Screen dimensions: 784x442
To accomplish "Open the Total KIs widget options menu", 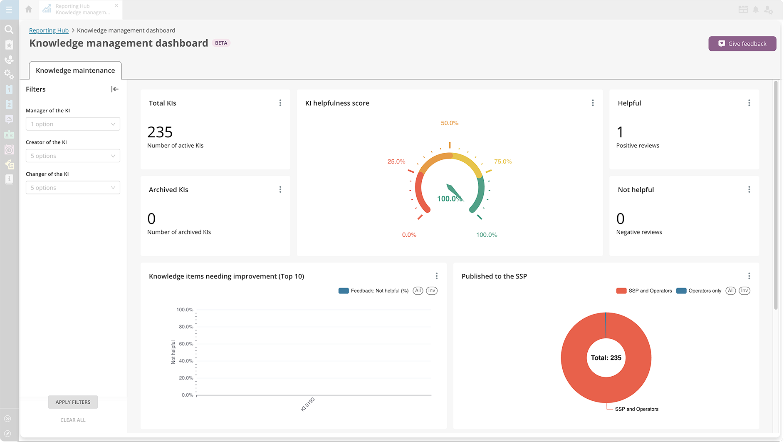I will [x=280, y=103].
